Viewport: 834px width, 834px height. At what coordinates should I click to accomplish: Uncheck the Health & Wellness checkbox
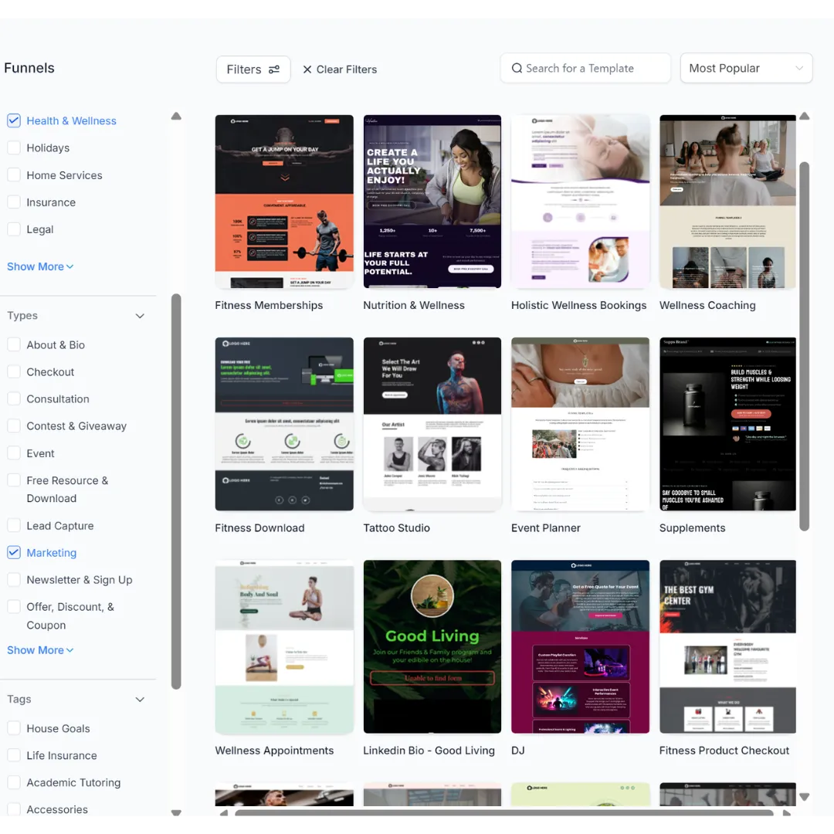pos(14,120)
